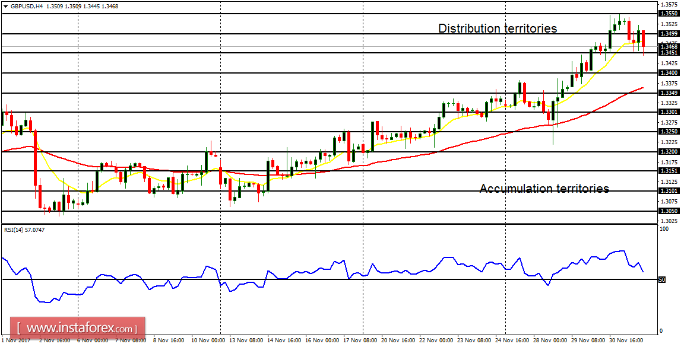The width and height of the screenshot is (681, 347).
Task: Select the 'Accumulation territories' text label
Action: pos(544,188)
